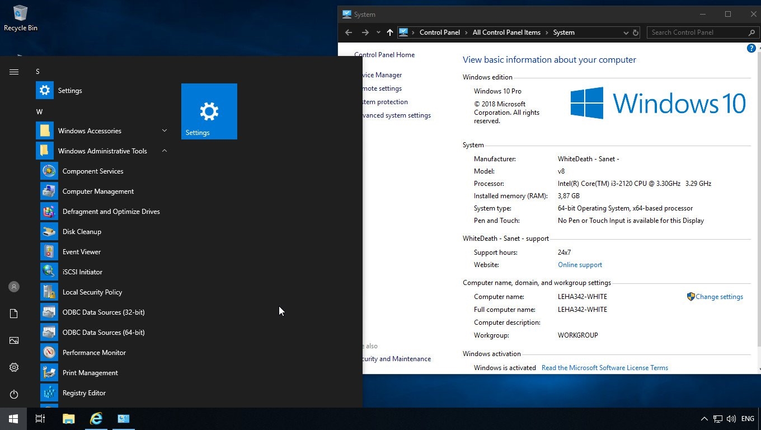761x430 pixels.
Task: Expand chevron after All Control Panel Items
Action: coord(547,32)
